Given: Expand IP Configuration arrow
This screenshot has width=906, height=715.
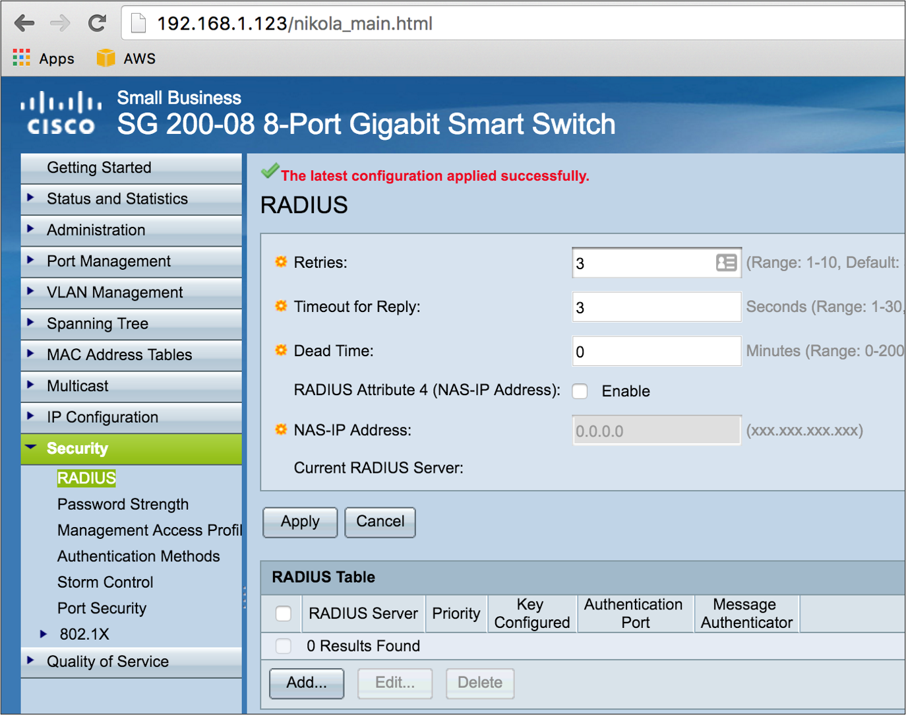Looking at the screenshot, I should tap(30, 416).
